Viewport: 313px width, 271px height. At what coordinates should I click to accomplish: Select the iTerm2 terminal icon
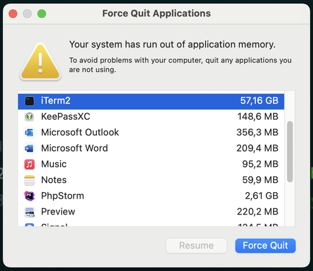tap(30, 101)
